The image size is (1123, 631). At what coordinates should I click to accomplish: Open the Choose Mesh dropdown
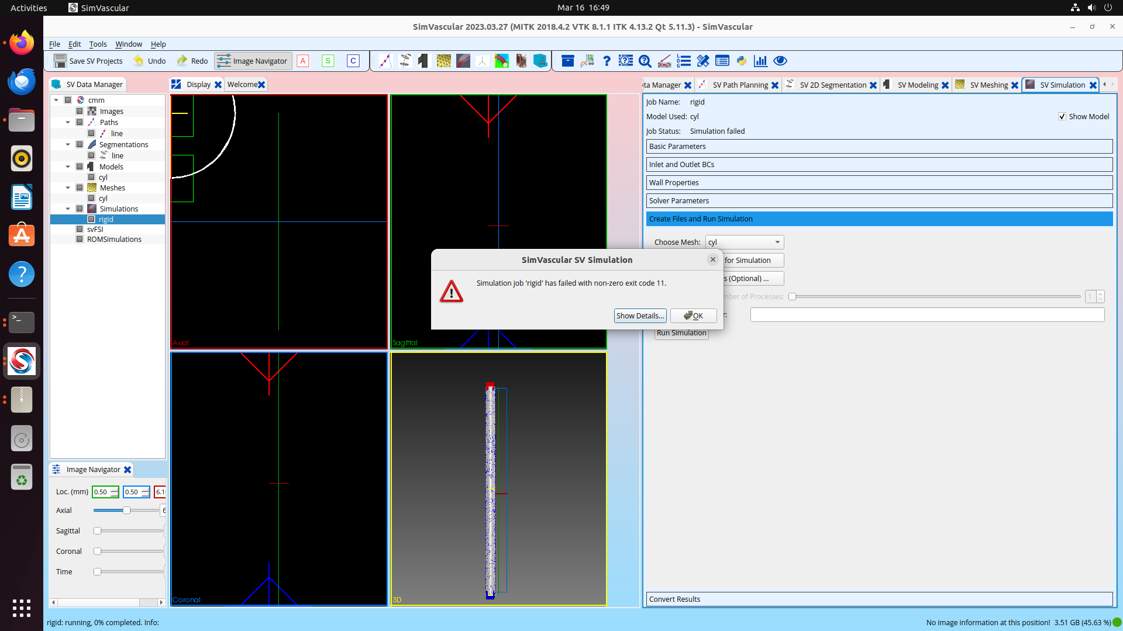[744, 242]
